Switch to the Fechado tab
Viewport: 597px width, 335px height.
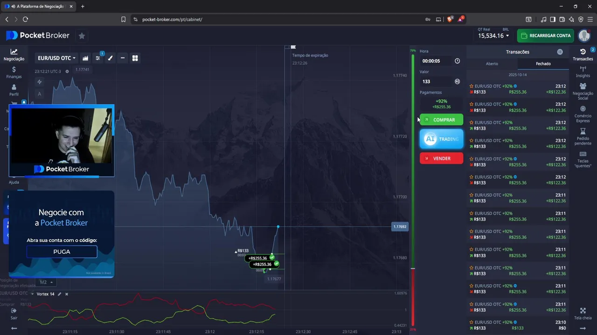(543, 64)
